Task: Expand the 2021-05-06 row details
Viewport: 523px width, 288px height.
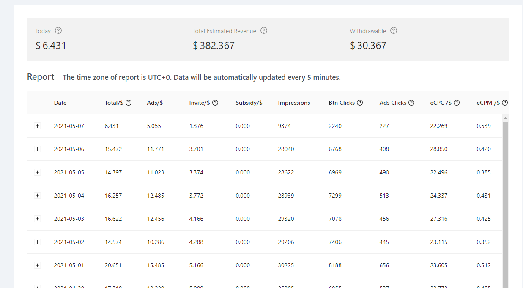Action: (x=37, y=149)
